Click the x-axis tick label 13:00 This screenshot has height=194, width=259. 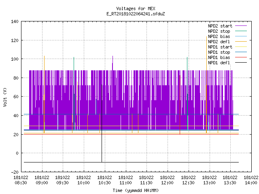click(209, 183)
